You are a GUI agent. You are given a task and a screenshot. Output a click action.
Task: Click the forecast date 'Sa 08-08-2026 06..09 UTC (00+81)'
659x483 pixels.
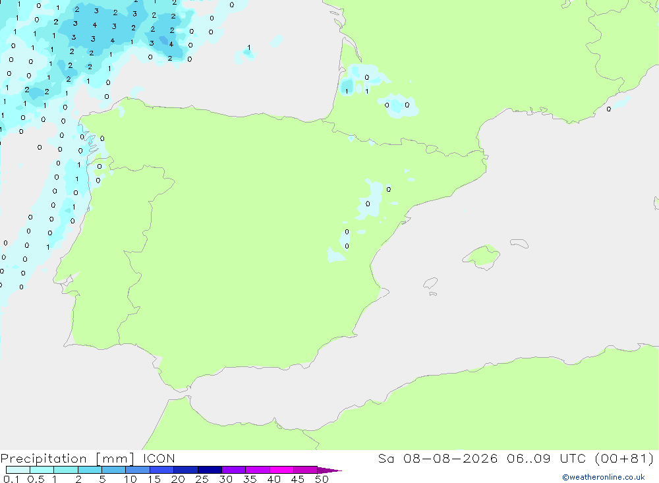click(516, 458)
